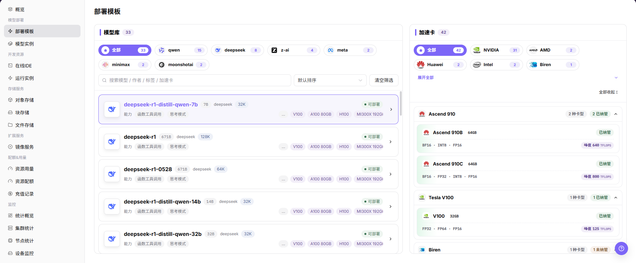Click the model list scrollbar
This screenshot has height=263, width=636.
(401, 103)
